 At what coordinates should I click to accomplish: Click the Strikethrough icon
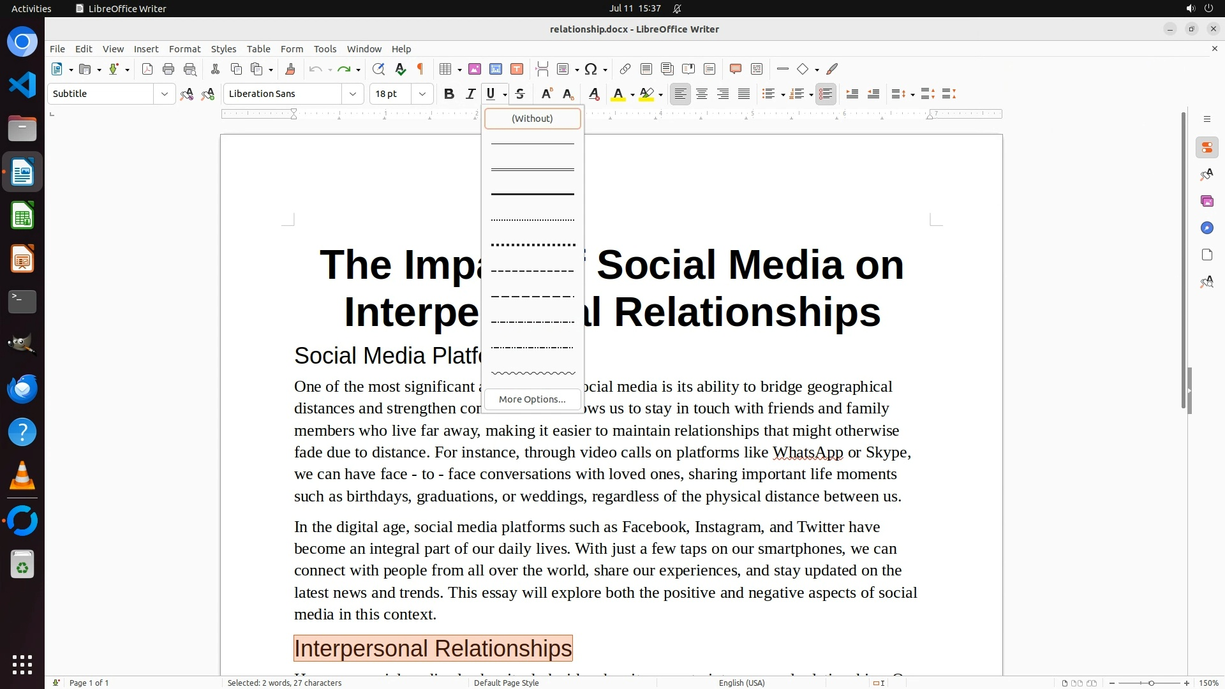520,94
